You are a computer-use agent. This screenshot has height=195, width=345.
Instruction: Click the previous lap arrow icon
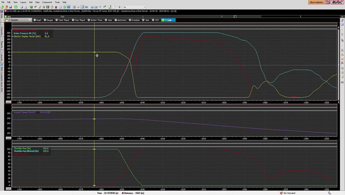point(92,7)
